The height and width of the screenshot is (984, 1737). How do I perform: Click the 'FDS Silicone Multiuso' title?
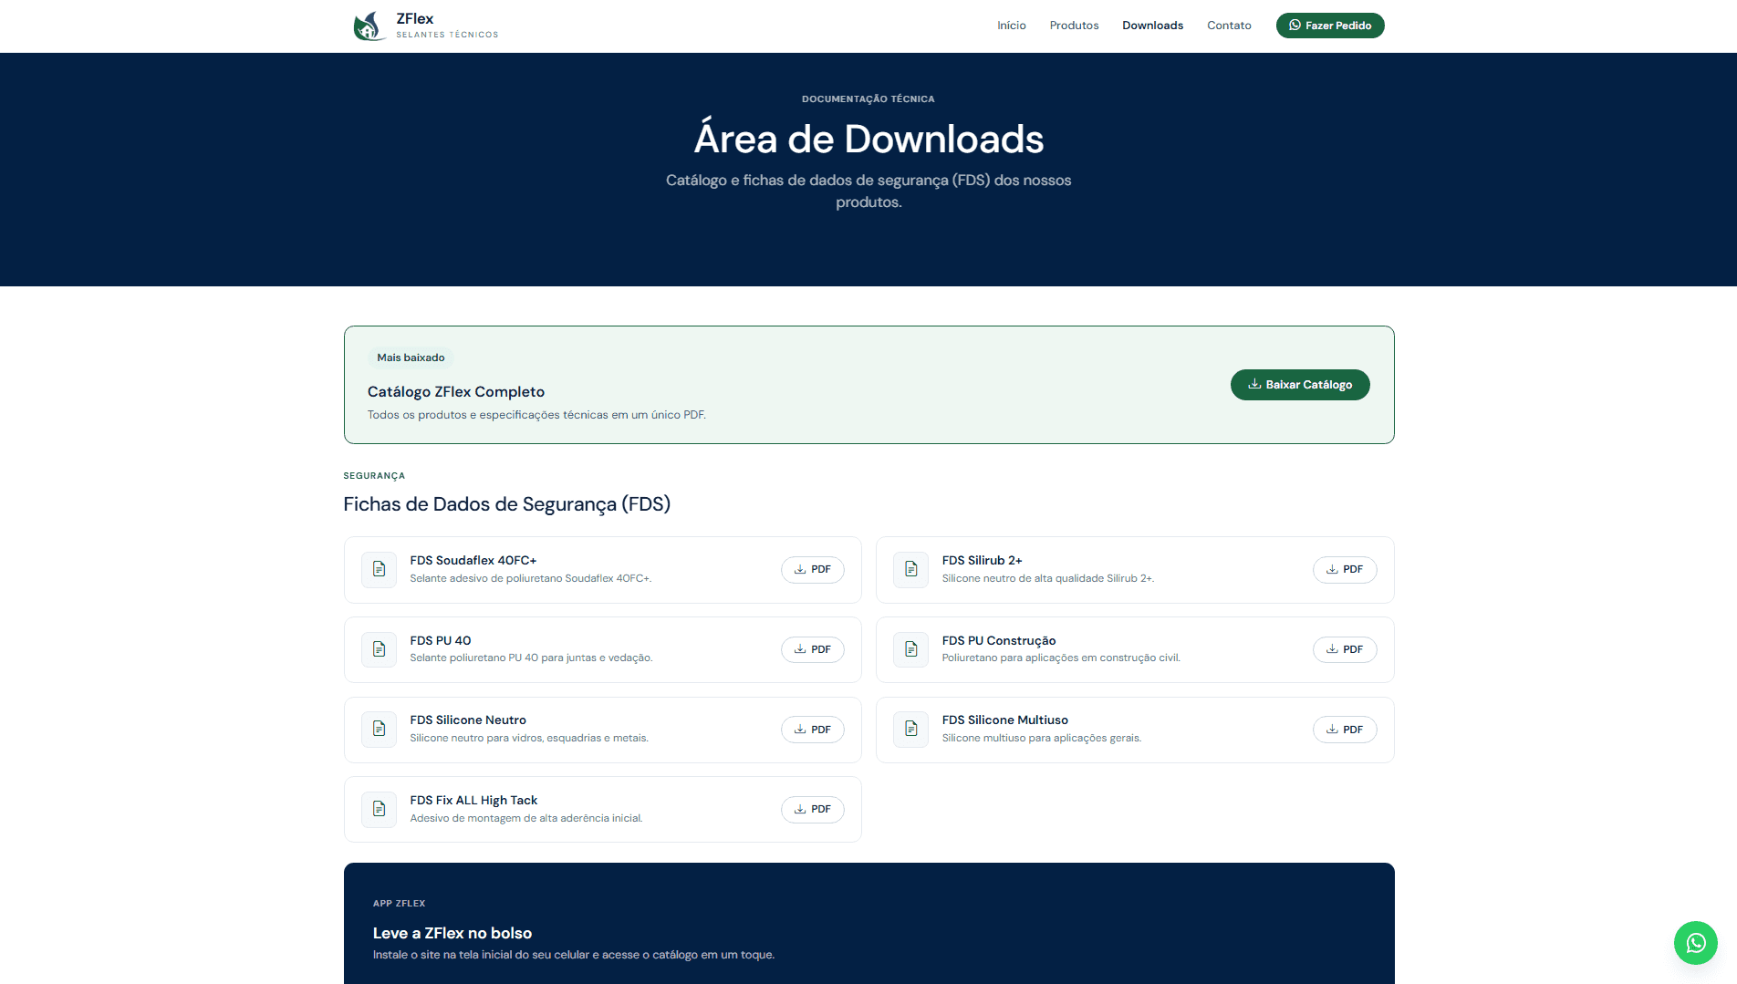pos(1004,720)
